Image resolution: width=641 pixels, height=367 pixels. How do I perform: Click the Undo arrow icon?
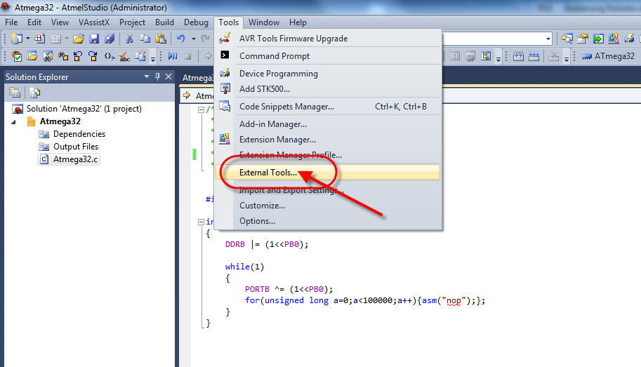click(180, 39)
